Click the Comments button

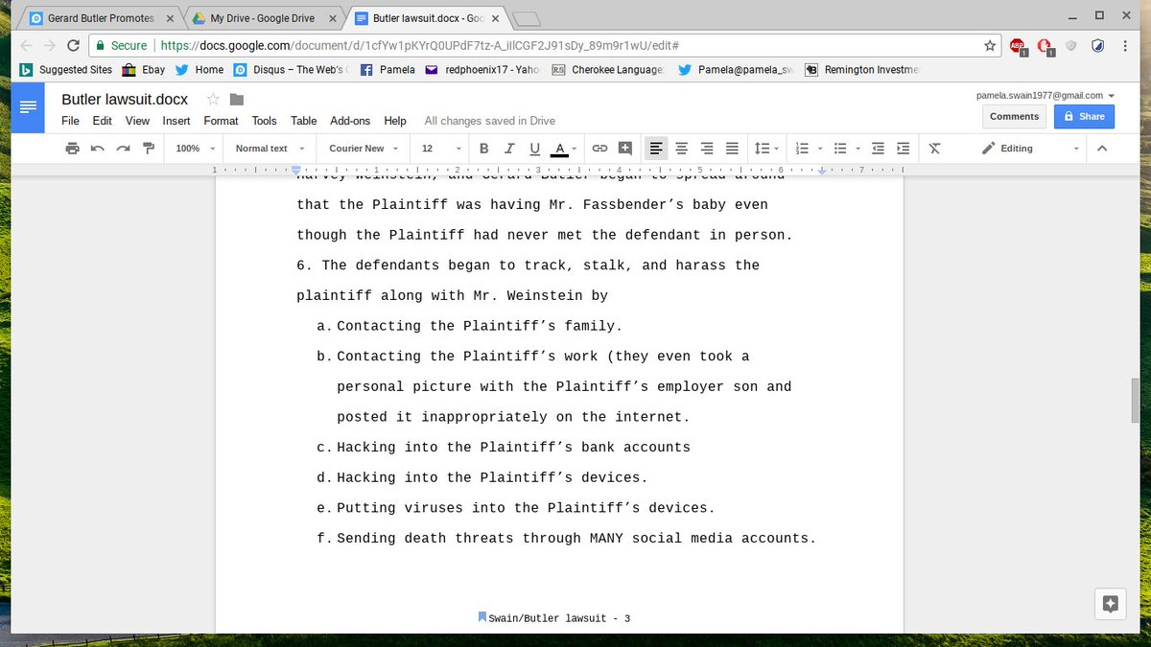[1014, 116]
